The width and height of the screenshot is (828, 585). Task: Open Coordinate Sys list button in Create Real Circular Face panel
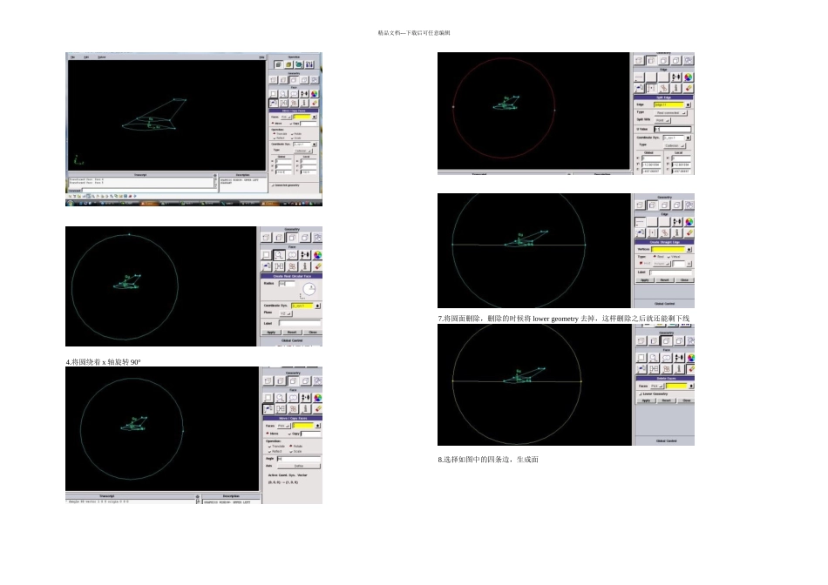tap(317, 306)
